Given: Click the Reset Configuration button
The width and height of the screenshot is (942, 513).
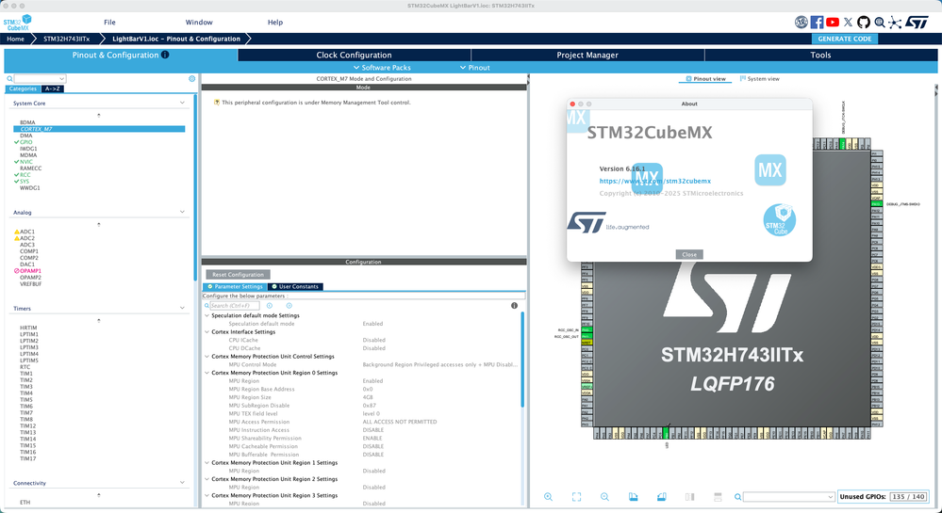Looking at the screenshot, I should [x=238, y=275].
